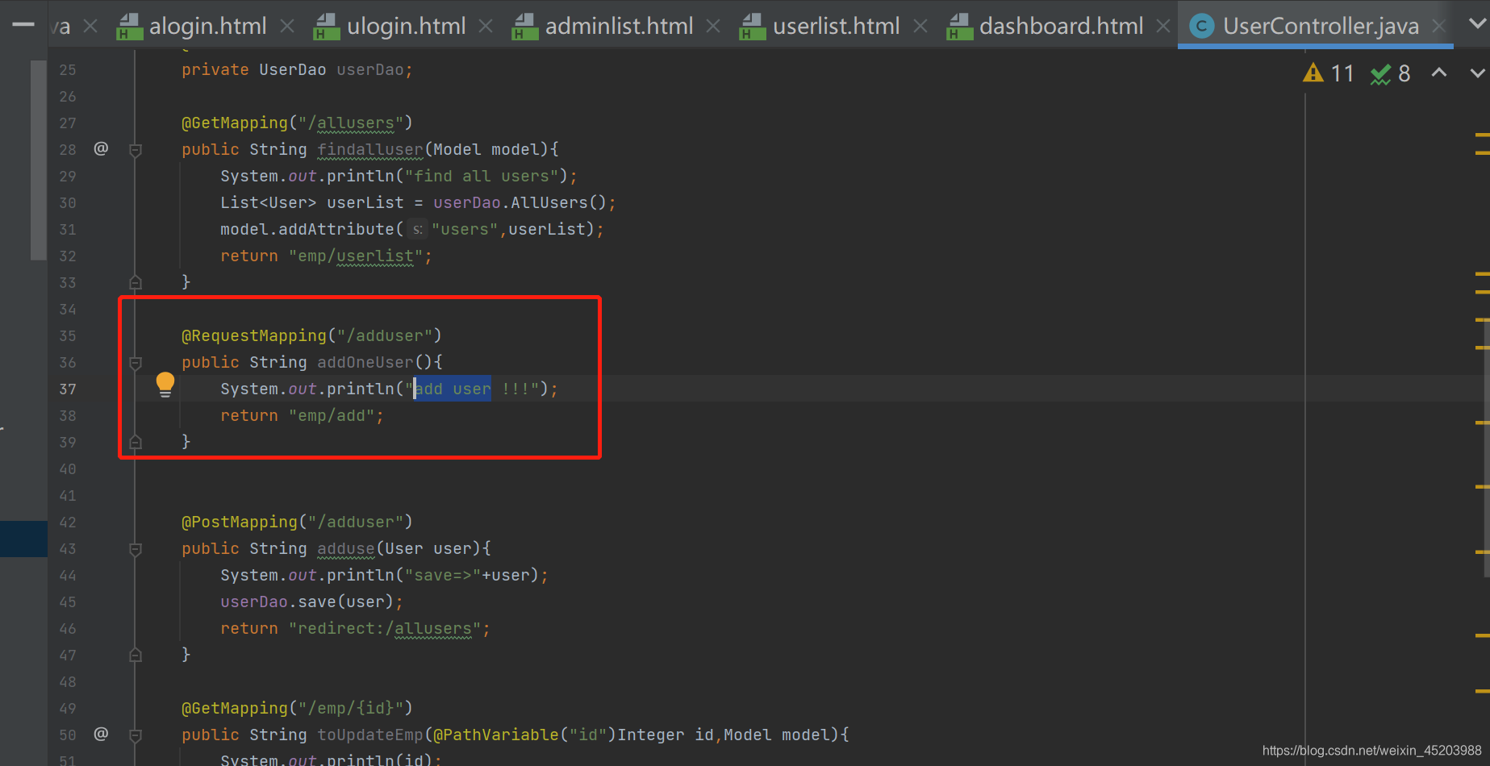Click the UserController.java class icon
1490x766 pixels.
[1202, 27]
